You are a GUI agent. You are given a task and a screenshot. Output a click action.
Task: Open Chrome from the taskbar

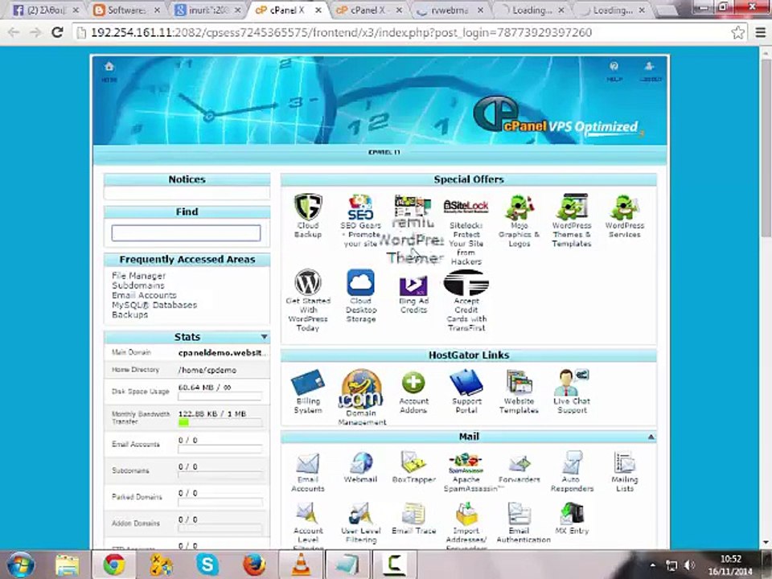click(113, 565)
